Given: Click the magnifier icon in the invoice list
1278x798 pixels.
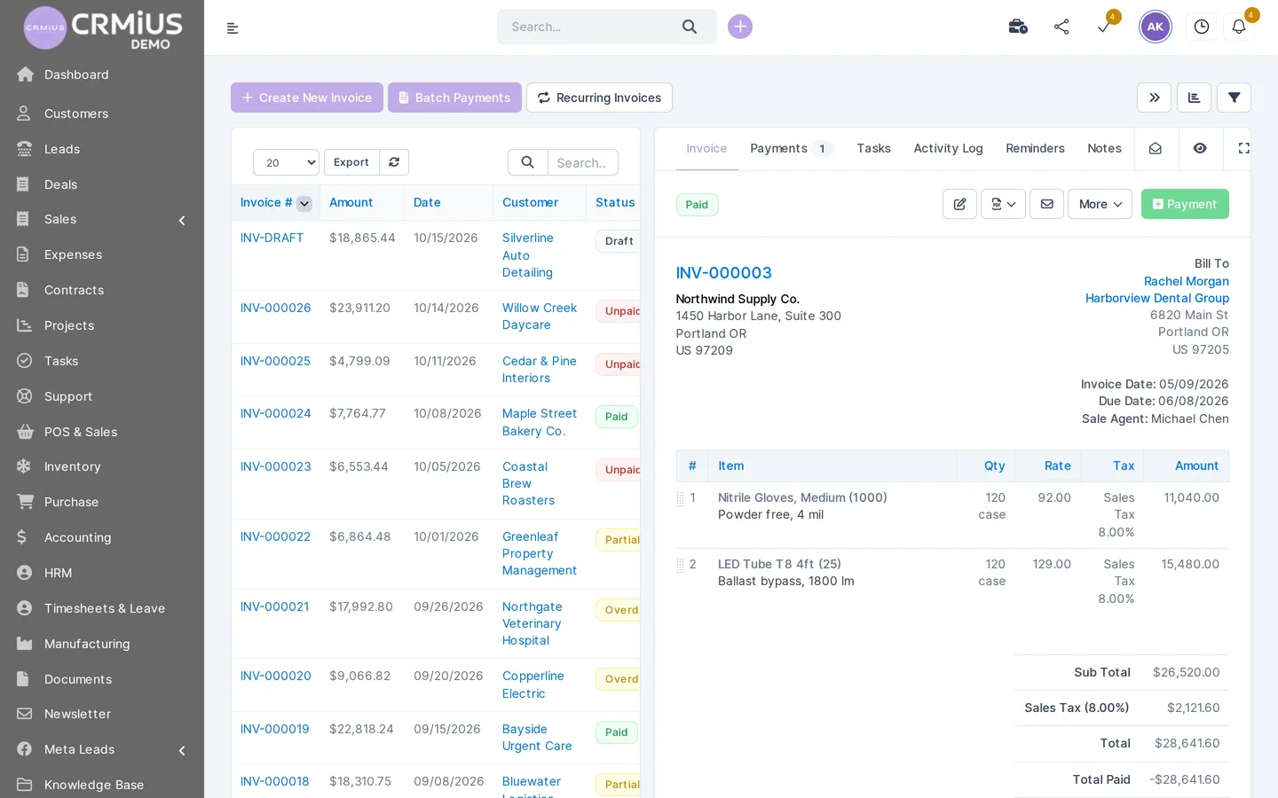Looking at the screenshot, I should 527,162.
